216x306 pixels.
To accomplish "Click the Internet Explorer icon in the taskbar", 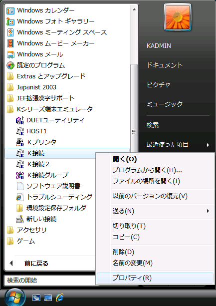I will click(x=59, y=298).
